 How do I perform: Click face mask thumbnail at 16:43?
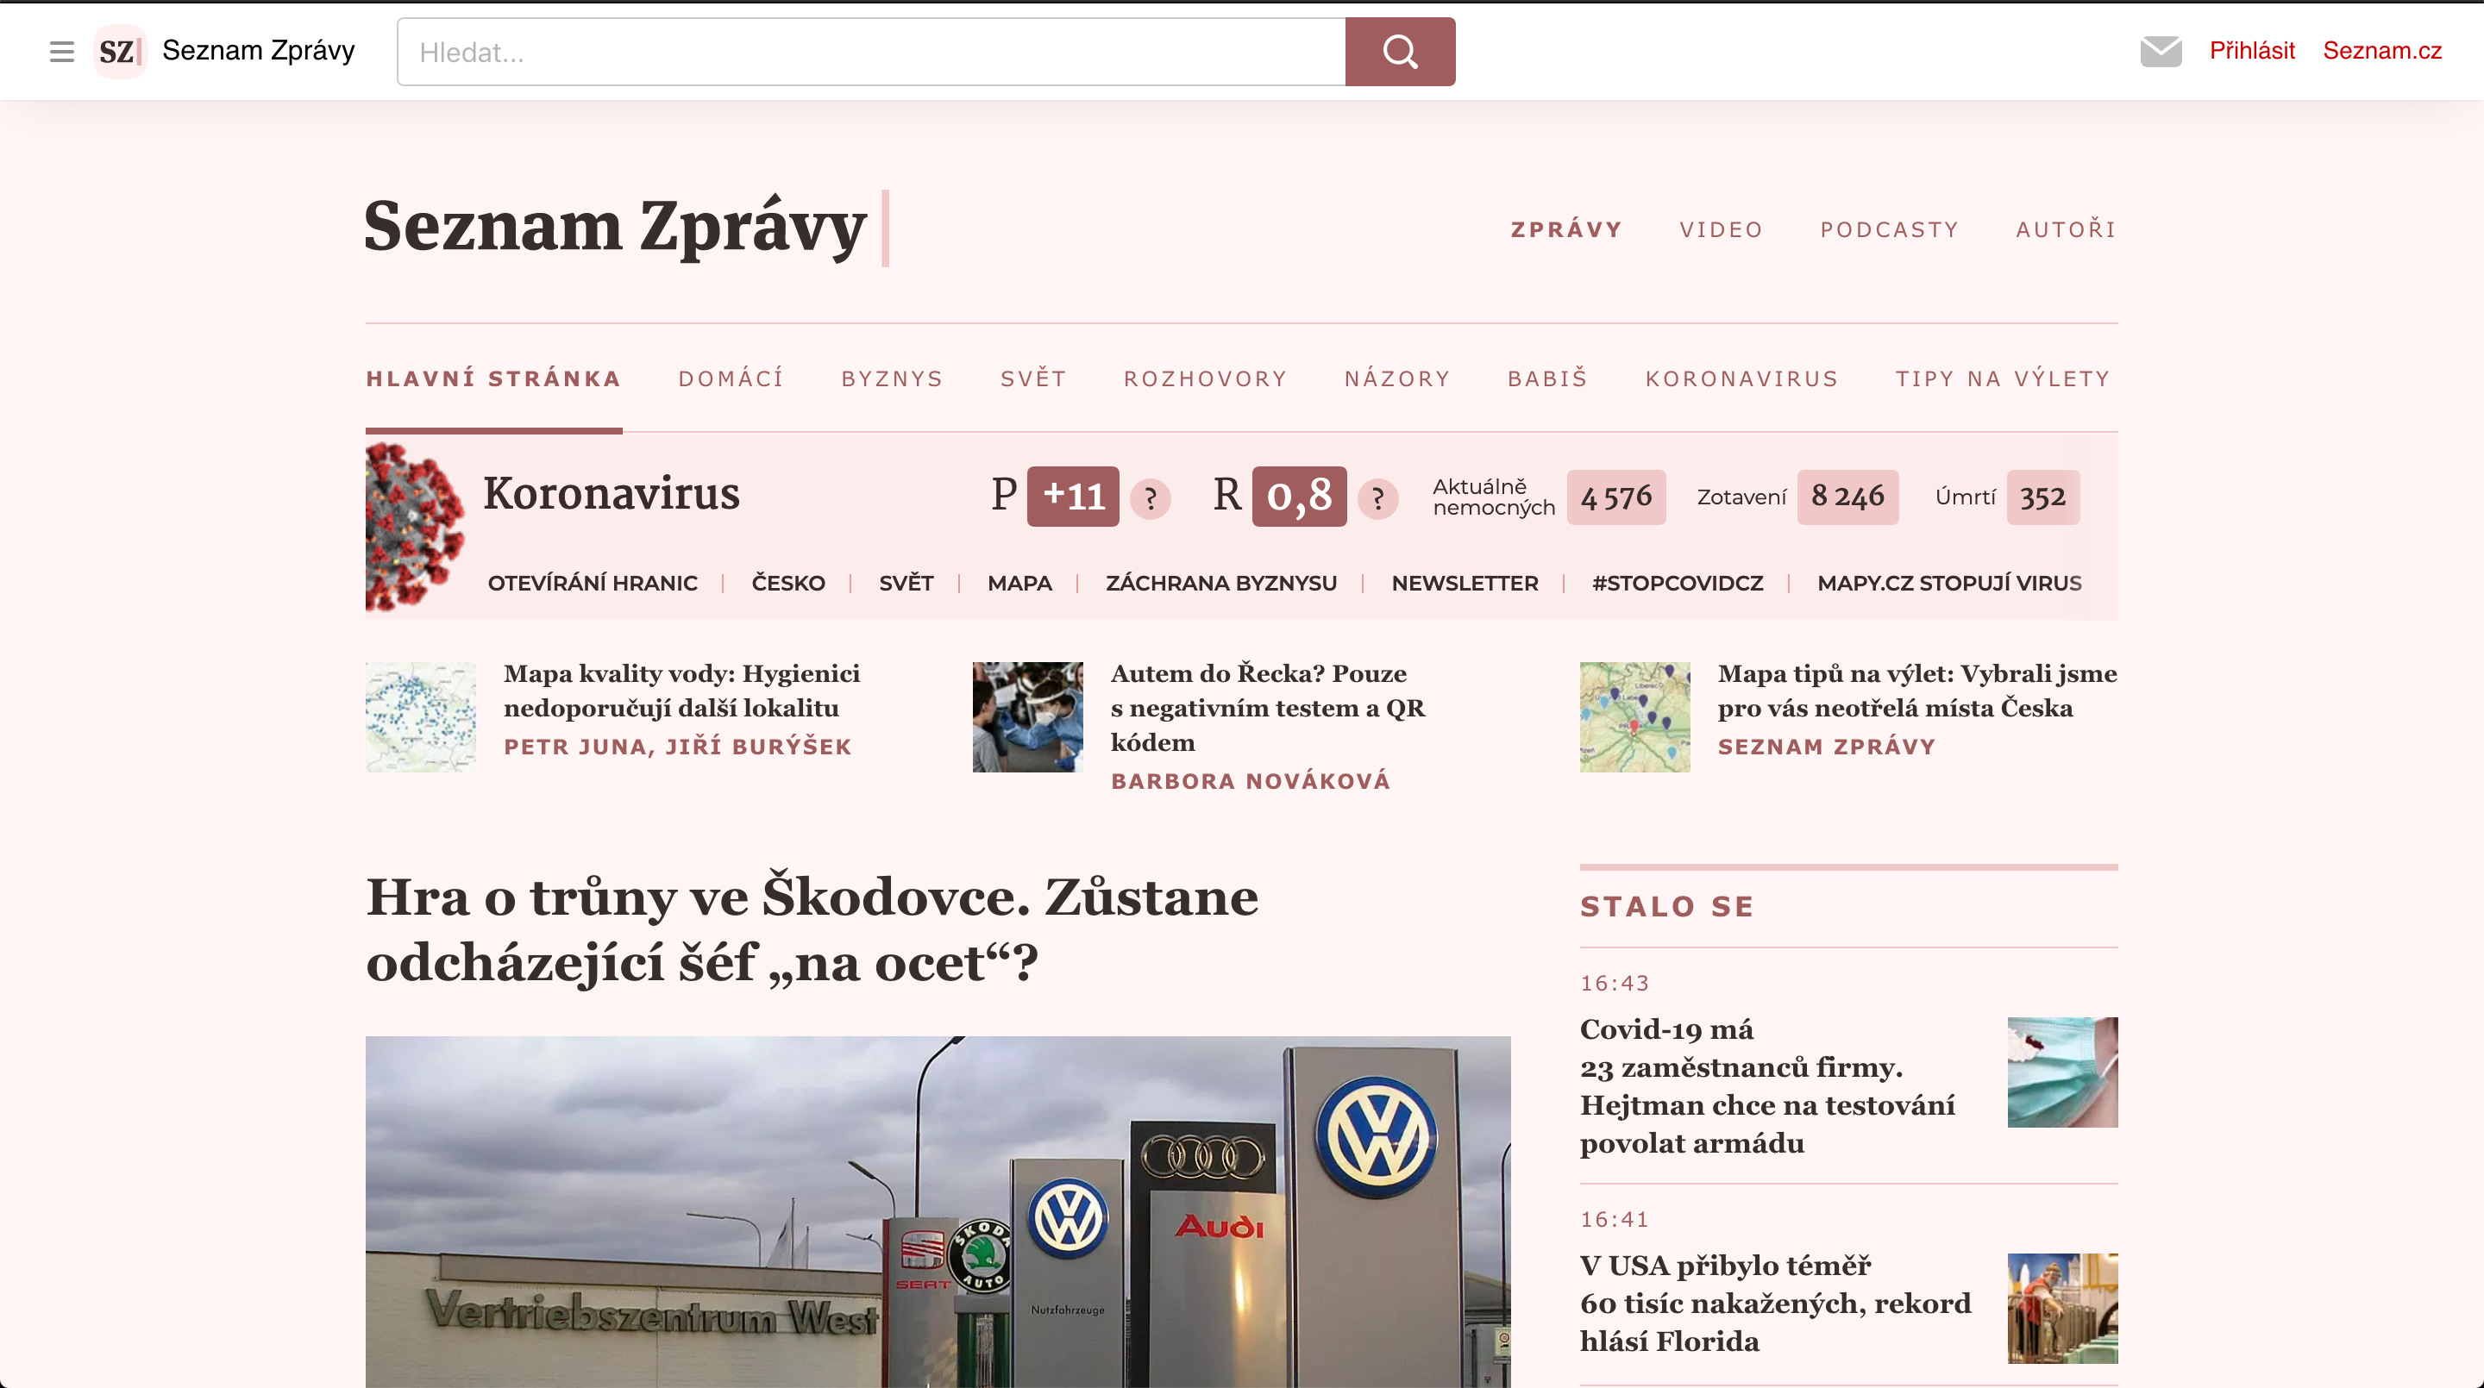coord(2062,1072)
